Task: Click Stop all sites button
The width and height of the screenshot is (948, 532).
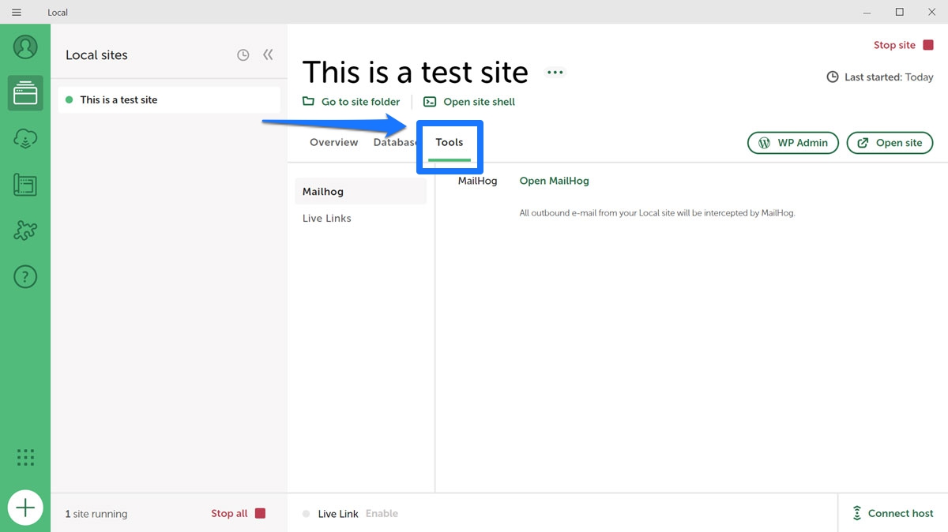Action: pos(238,514)
